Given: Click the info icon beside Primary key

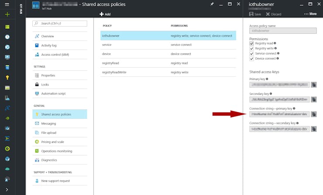Looking at the screenshot, I should (x=267, y=79).
